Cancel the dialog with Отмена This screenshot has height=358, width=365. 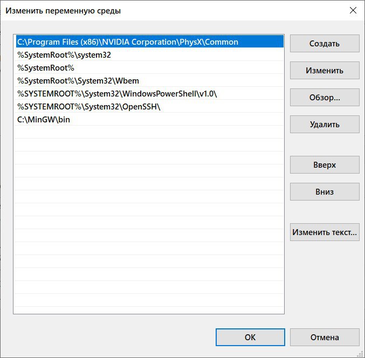tap(325, 338)
